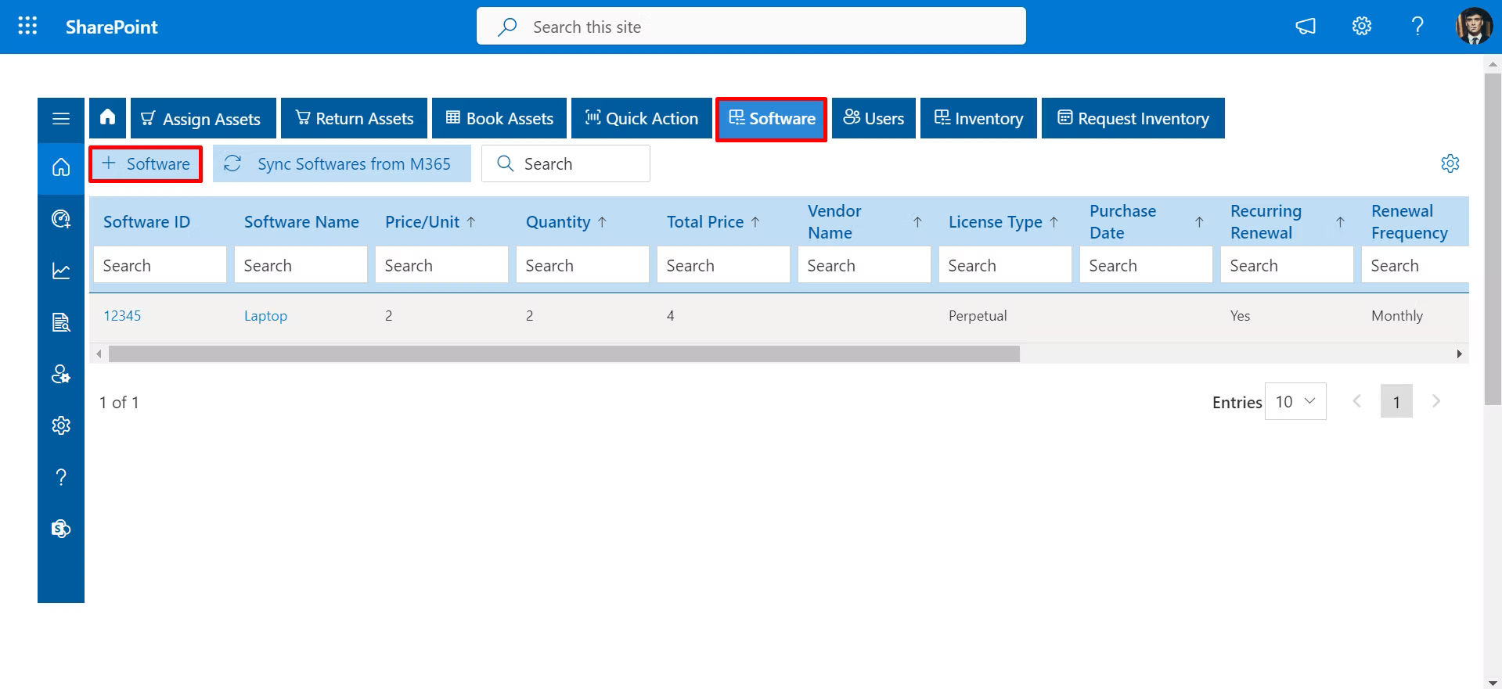Screen dimensions: 1502x689
Task: Switch to the Software tab
Action: click(772, 118)
